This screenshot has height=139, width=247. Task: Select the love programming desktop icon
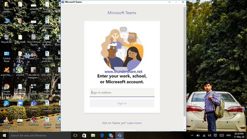[x=34, y=90]
